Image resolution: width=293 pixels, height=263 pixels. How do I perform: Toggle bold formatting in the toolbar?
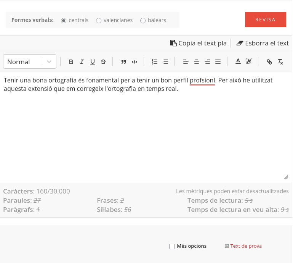(x=71, y=62)
